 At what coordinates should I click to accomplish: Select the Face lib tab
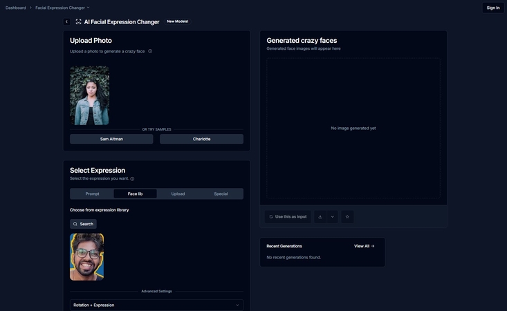pos(135,194)
